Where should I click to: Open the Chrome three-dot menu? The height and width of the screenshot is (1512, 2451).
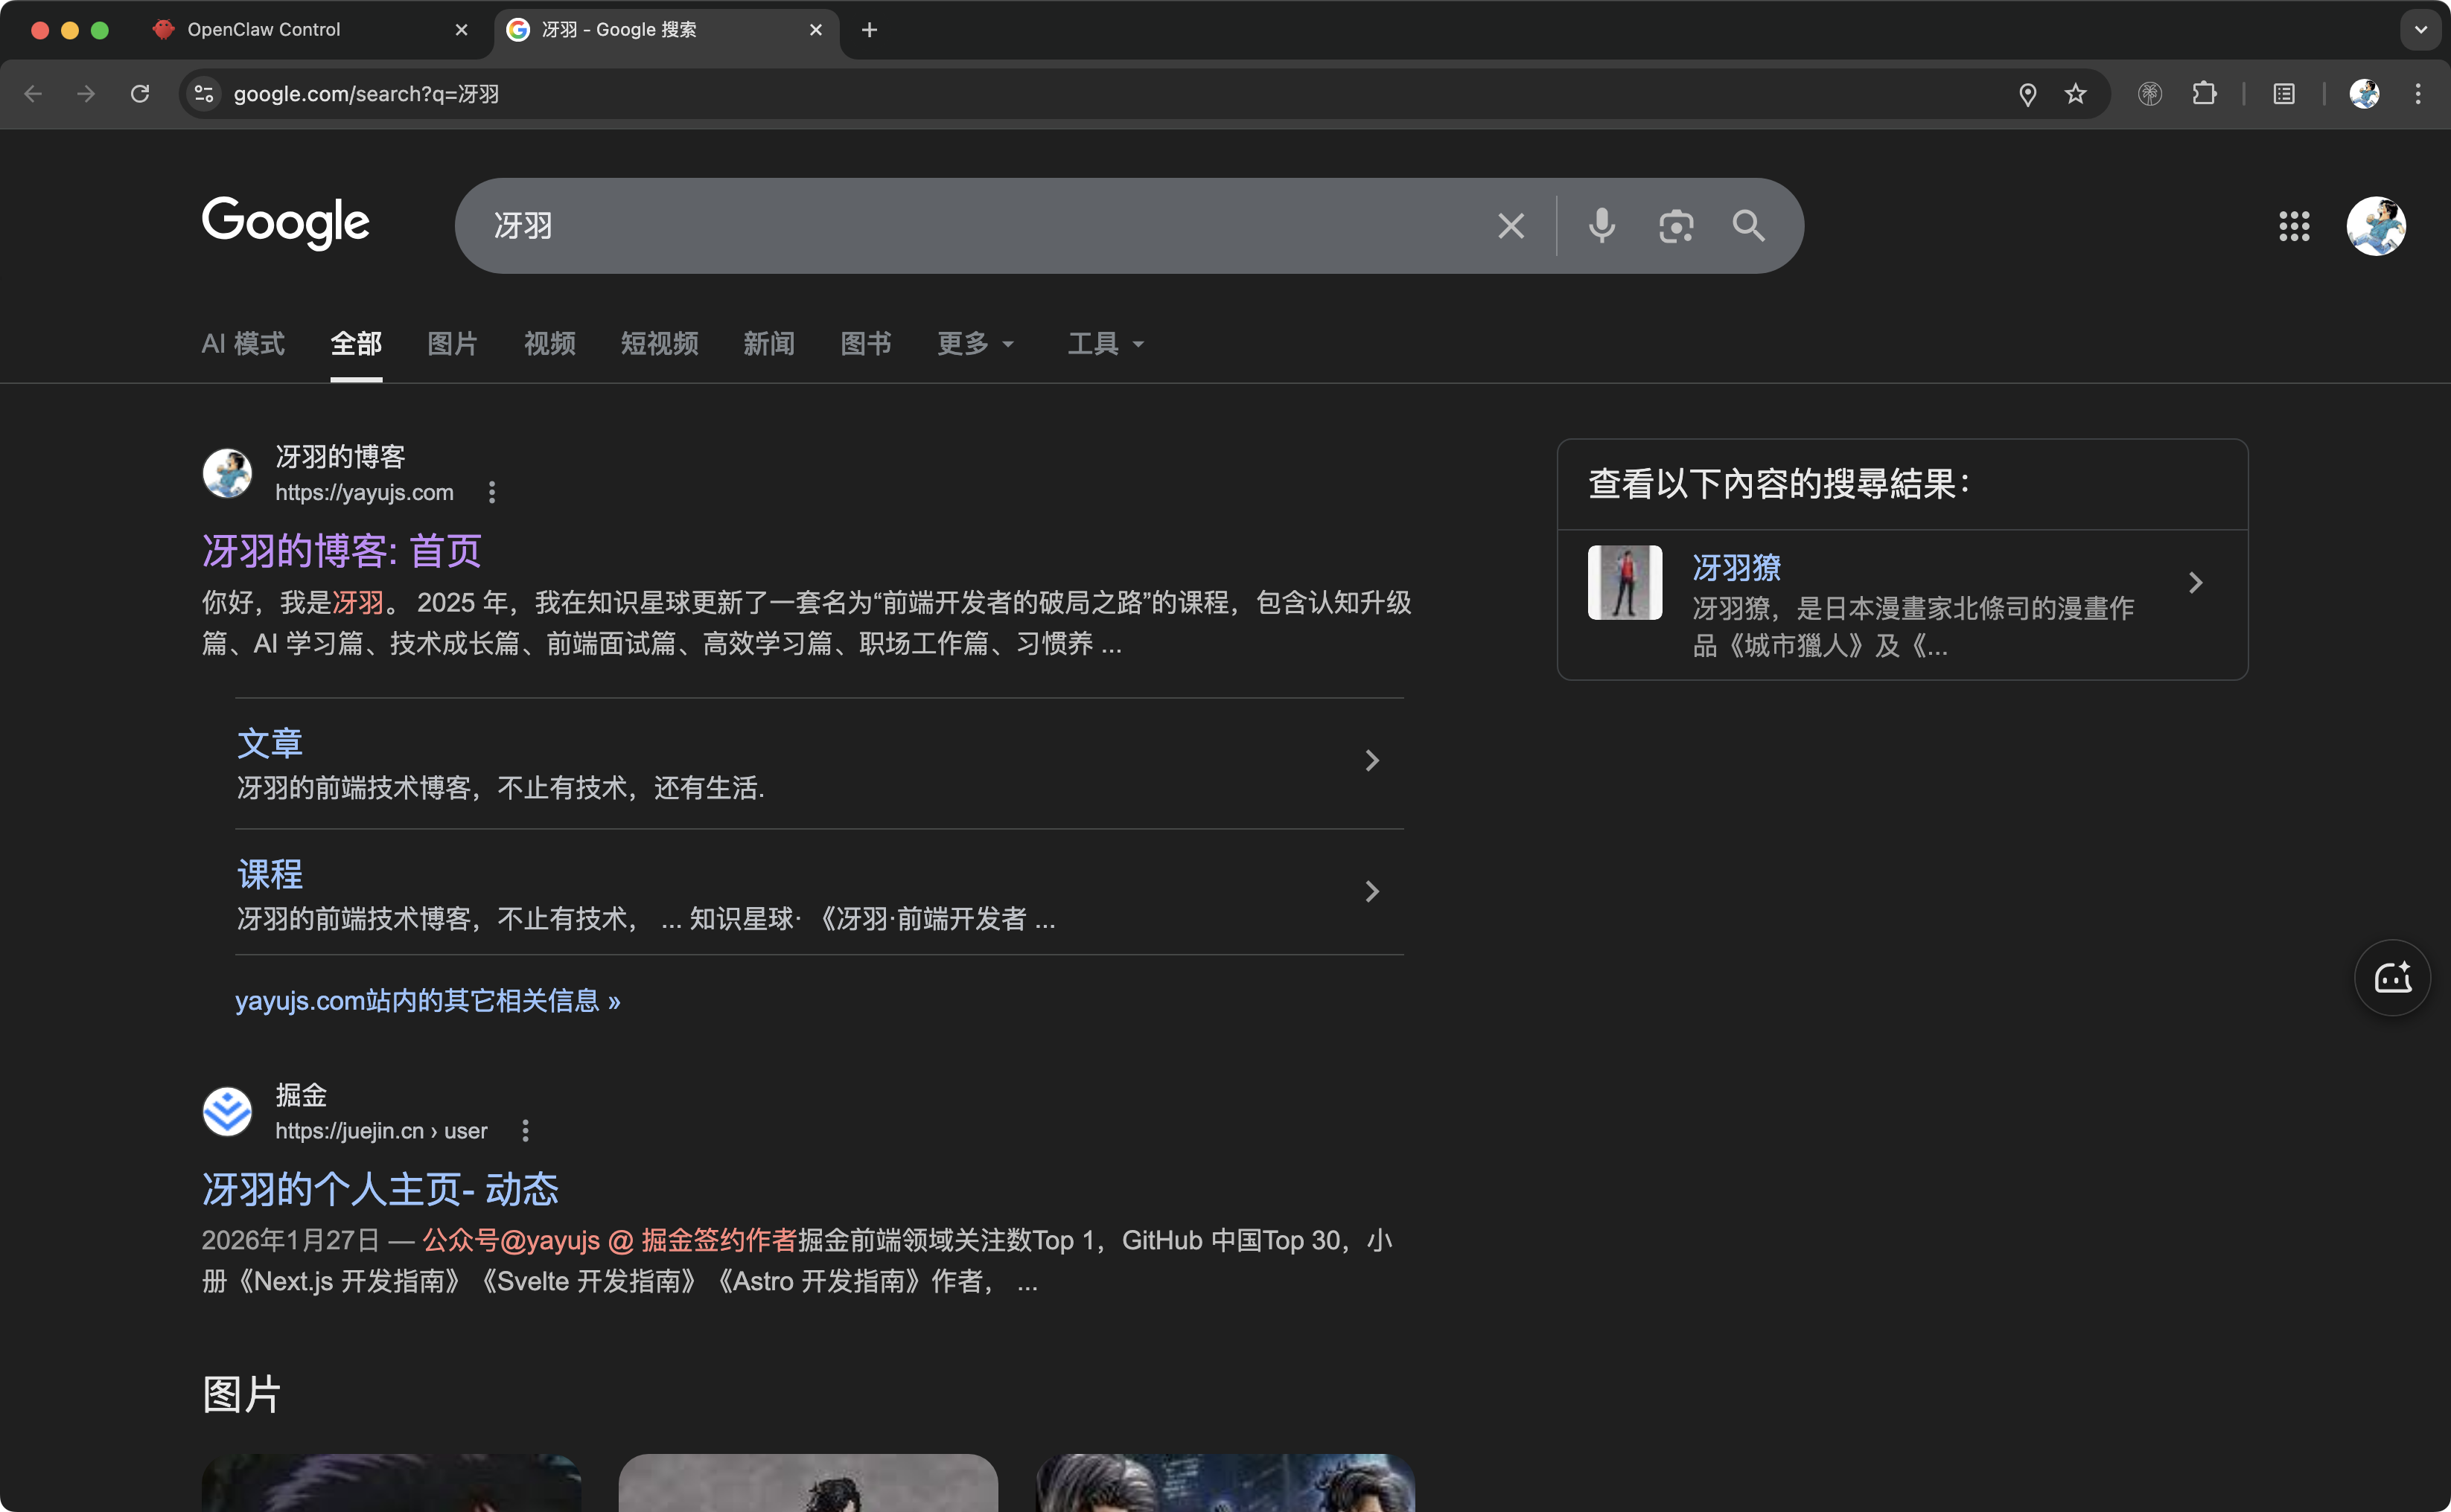(2418, 94)
